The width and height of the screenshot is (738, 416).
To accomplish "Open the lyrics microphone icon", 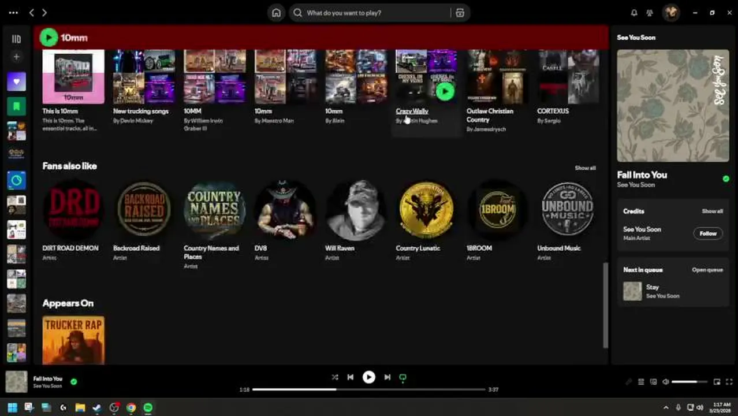I will pos(629,382).
